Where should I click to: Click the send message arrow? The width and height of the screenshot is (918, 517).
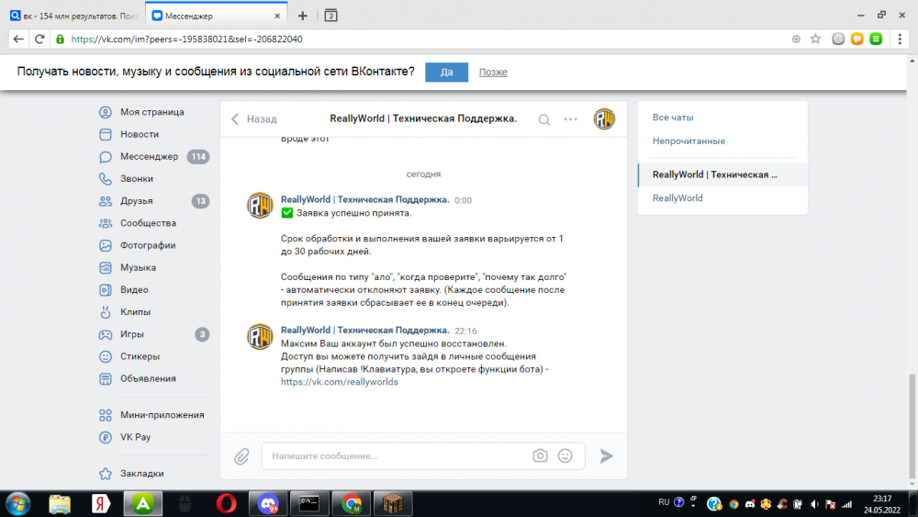coord(607,455)
